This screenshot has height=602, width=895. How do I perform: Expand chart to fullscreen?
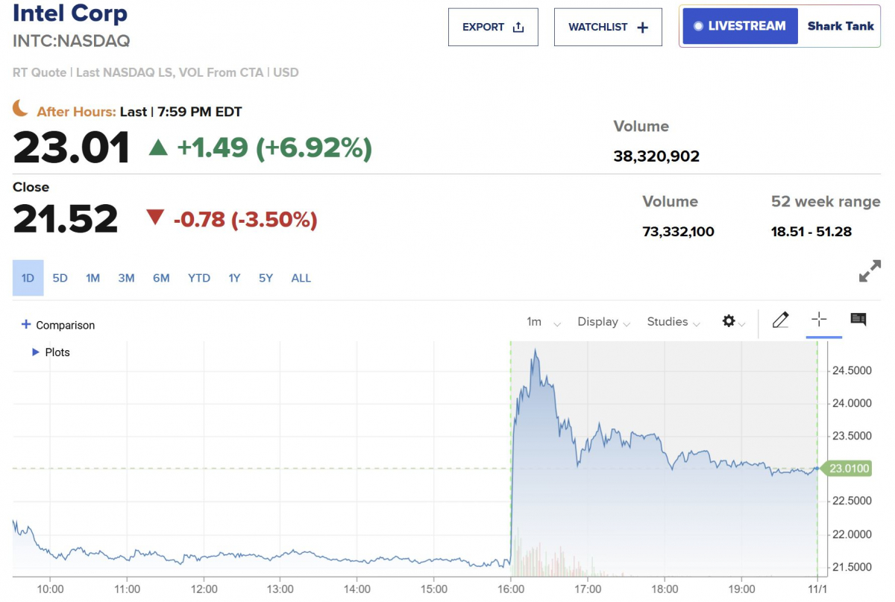870,271
